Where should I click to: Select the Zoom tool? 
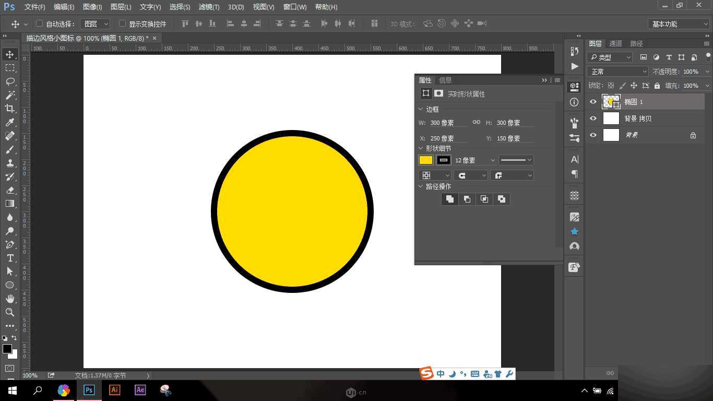[9, 312]
